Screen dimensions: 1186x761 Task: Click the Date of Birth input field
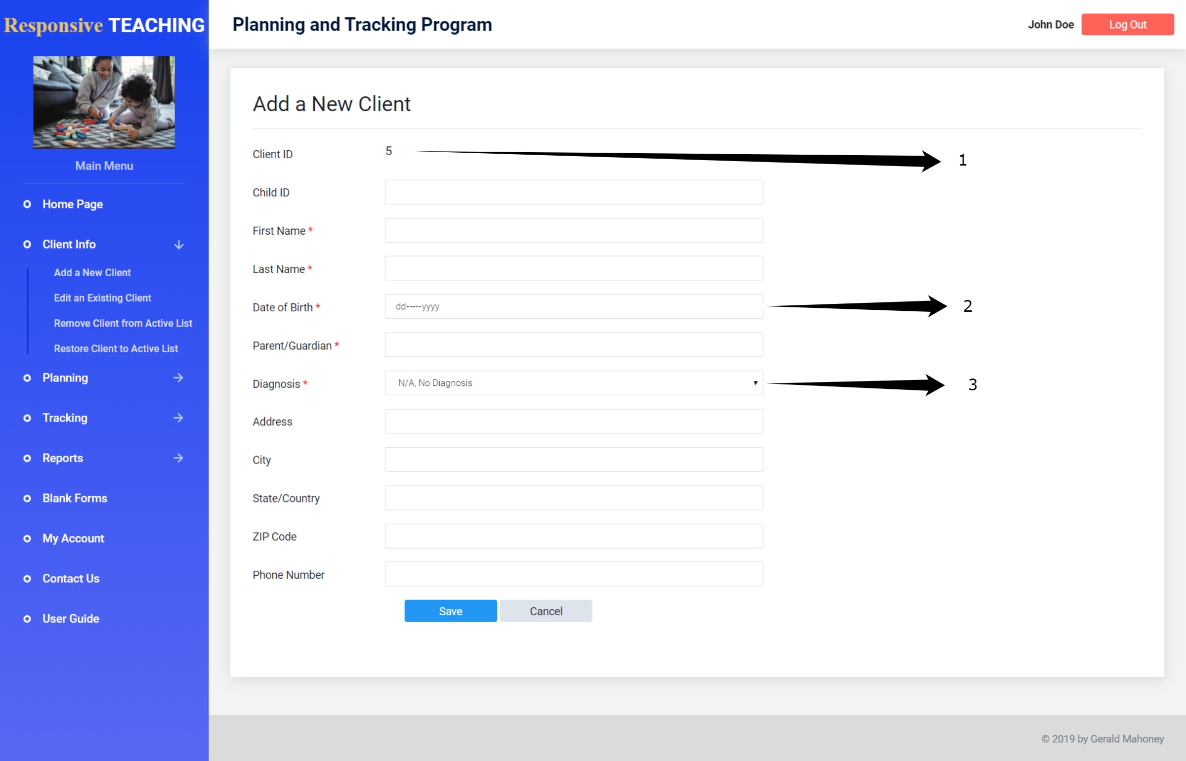pos(574,306)
